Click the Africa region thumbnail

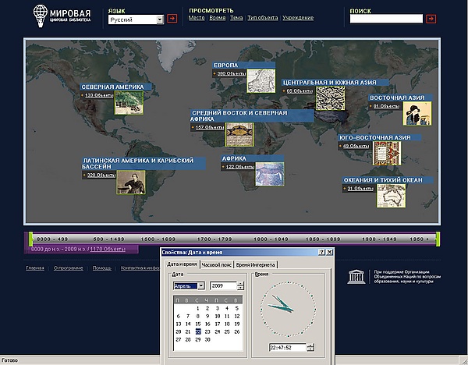(270, 172)
